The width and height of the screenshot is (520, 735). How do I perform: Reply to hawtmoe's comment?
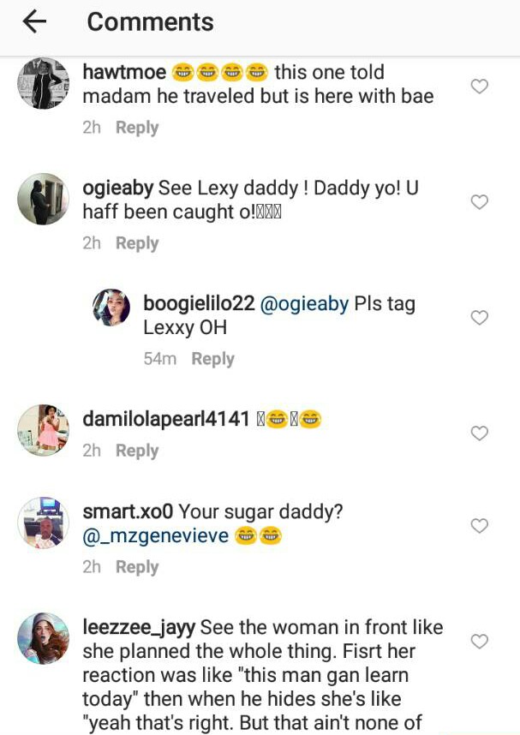137,128
